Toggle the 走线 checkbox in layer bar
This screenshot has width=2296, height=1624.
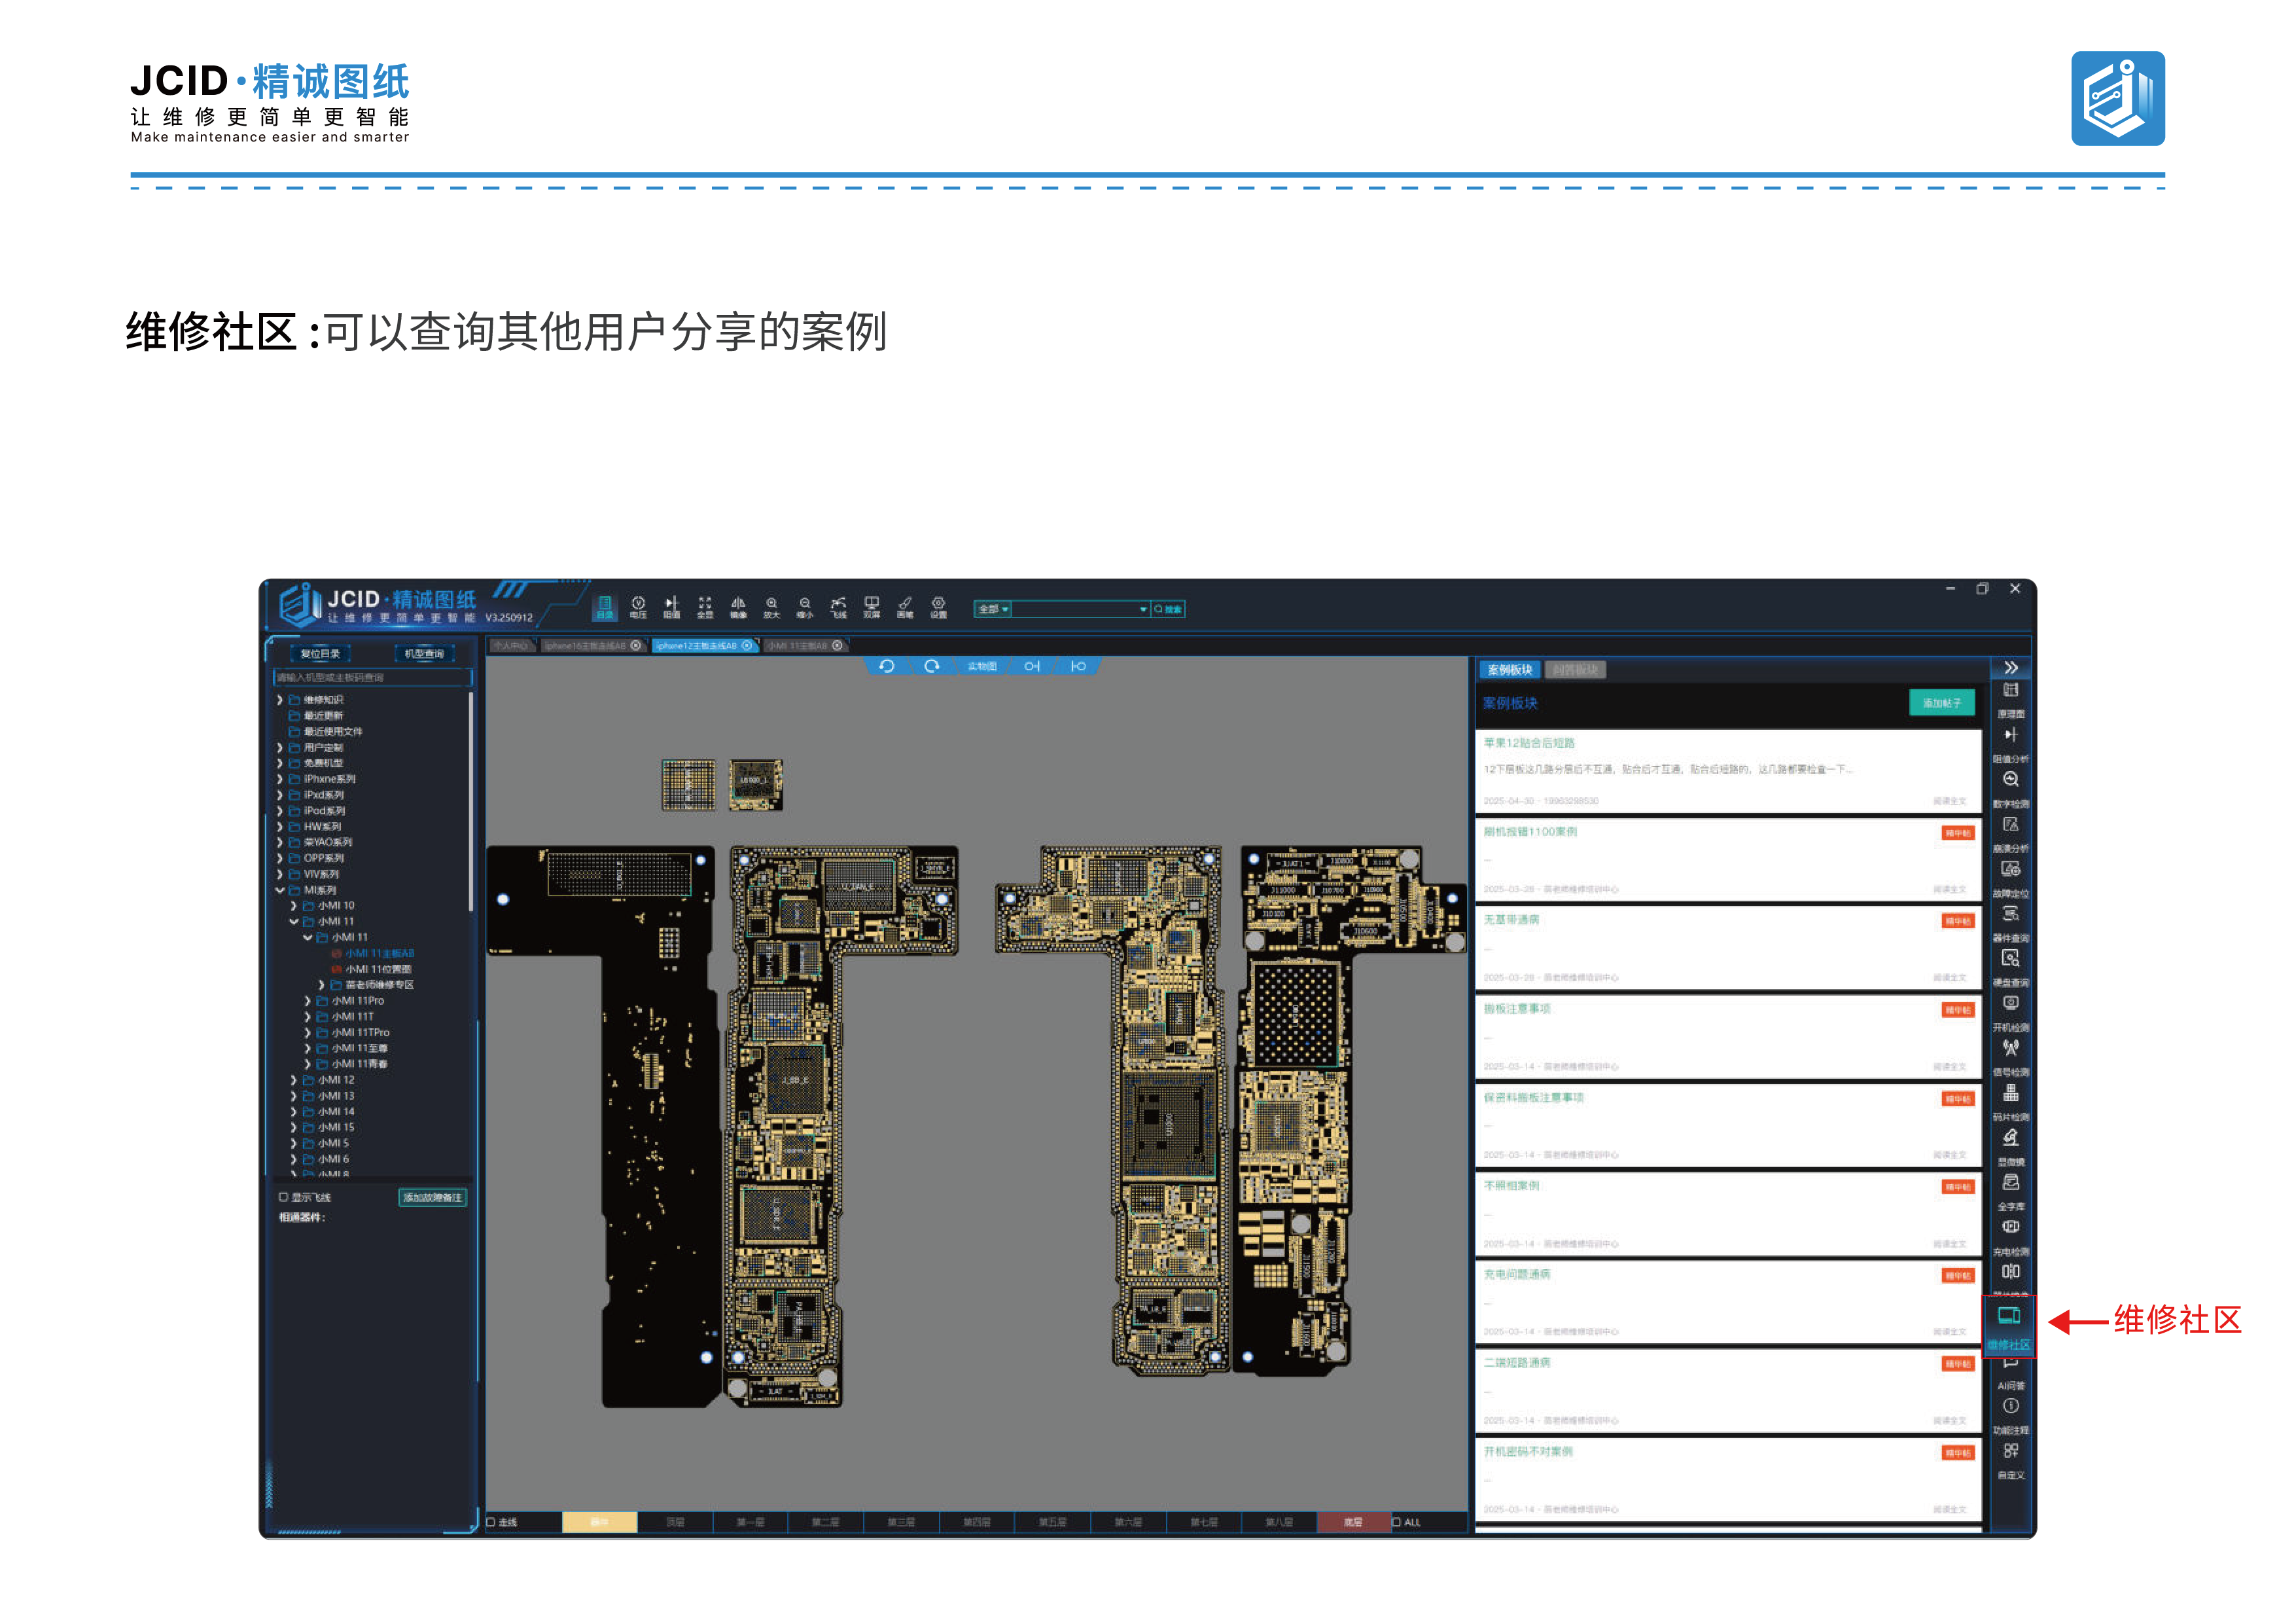pos(491,1523)
